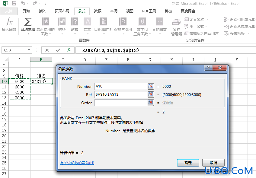Open the Undo history dropdown arrow
The height and width of the screenshot is (178, 256).
[x=27, y=3]
